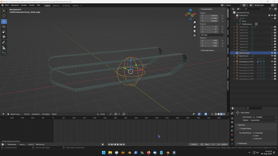Activate the Scale tool

tap(4, 32)
